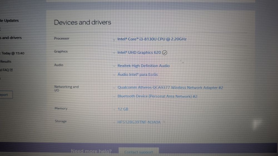Click the Processor row label

click(62, 38)
